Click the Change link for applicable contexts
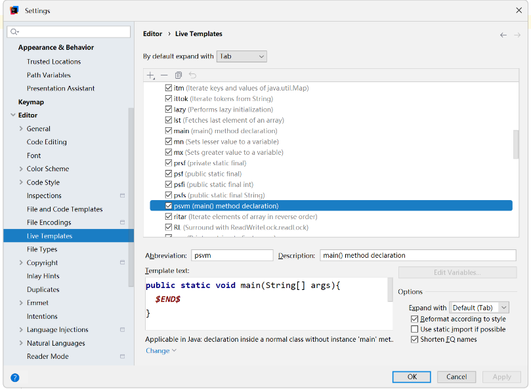The height and width of the screenshot is (389, 531). click(161, 351)
